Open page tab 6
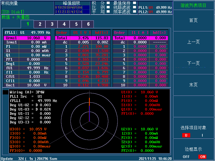The height and width of the screenshot is (161, 215). tap(88, 24)
